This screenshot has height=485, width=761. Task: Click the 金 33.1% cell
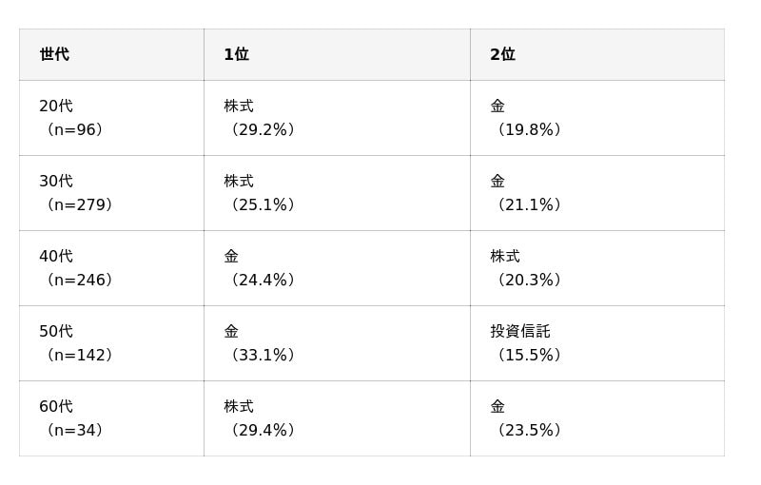(x=259, y=343)
